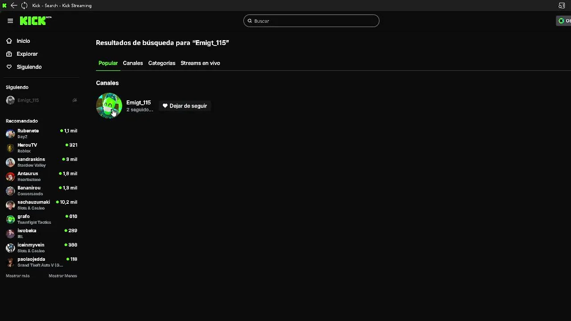Open the hamburger sidebar menu
This screenshot has height=321, width=571.
click(10, 21)
